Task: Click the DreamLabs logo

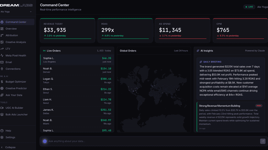Action: pyautogui.click(x=16, y=5)
